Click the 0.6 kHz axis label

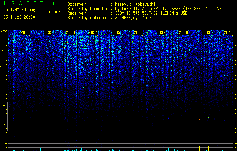point(3,143)
